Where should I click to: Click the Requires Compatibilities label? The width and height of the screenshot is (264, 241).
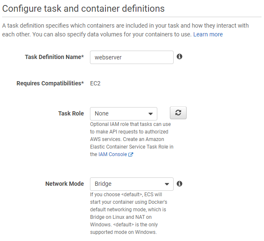(x=50, y=83)
